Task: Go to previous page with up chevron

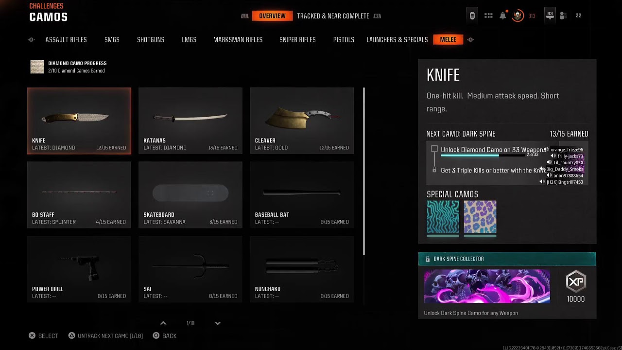Action: tap(163, 323)
